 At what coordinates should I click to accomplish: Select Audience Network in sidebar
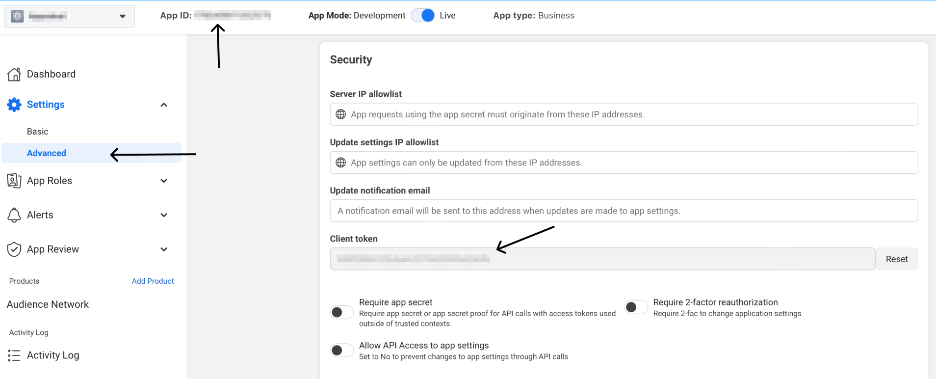[48, 304]
